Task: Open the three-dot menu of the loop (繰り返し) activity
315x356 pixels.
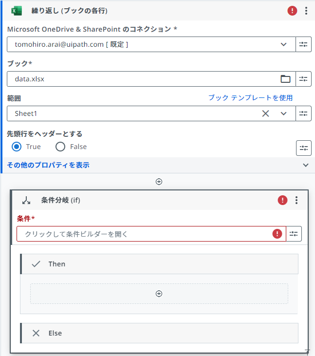Action: tap(306, 11)
